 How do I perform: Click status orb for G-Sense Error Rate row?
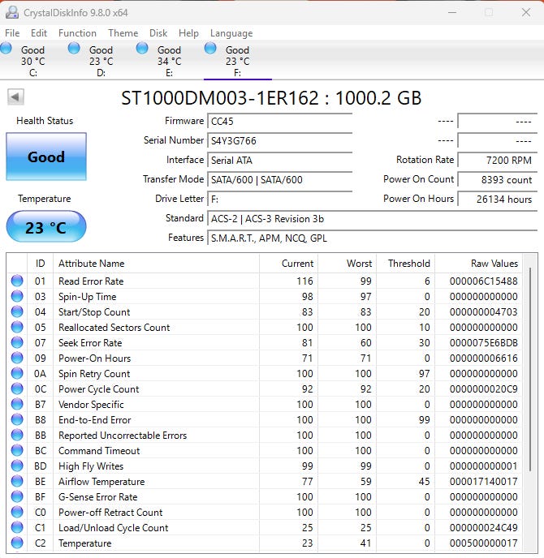tap(17, 497)
